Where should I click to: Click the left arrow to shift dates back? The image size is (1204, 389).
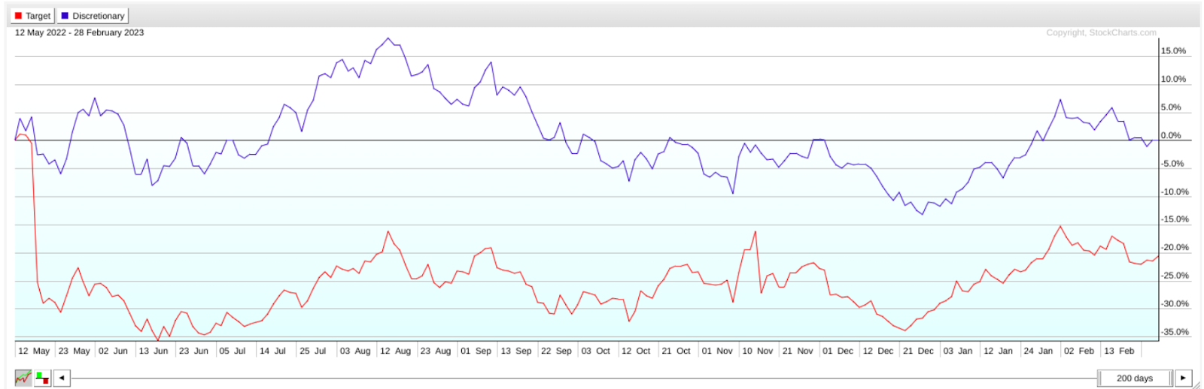62,378
